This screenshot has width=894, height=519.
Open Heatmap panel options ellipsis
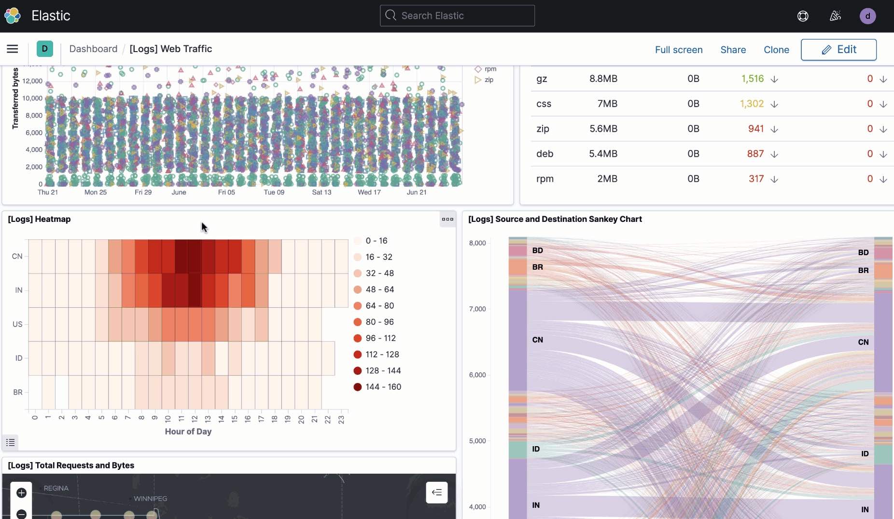(447, 219)
